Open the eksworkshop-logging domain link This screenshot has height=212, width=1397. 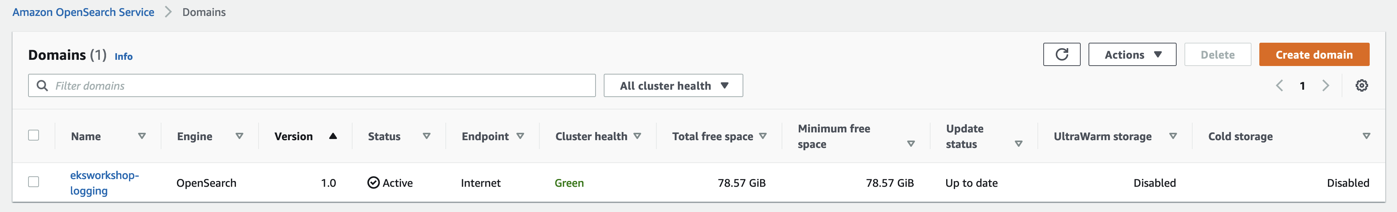[104, 183]
